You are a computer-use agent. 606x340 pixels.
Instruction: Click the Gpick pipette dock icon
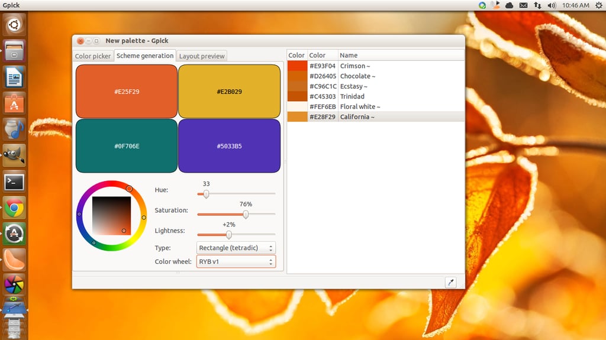click(x=14, y=308)
